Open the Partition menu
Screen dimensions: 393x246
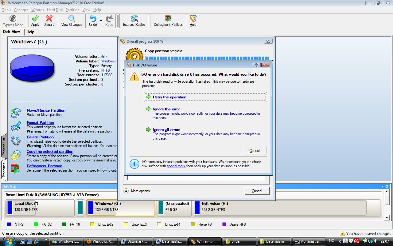(72, 10)
